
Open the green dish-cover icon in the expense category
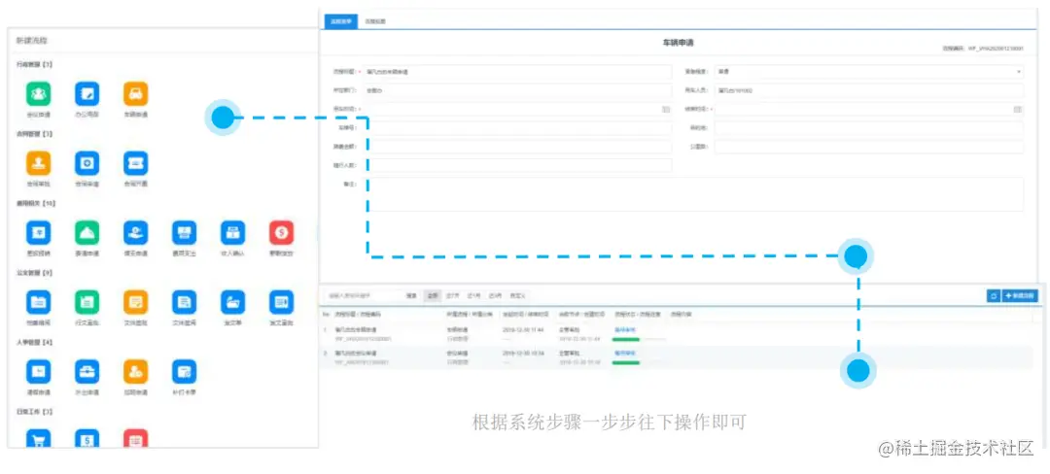click(87, 233)
